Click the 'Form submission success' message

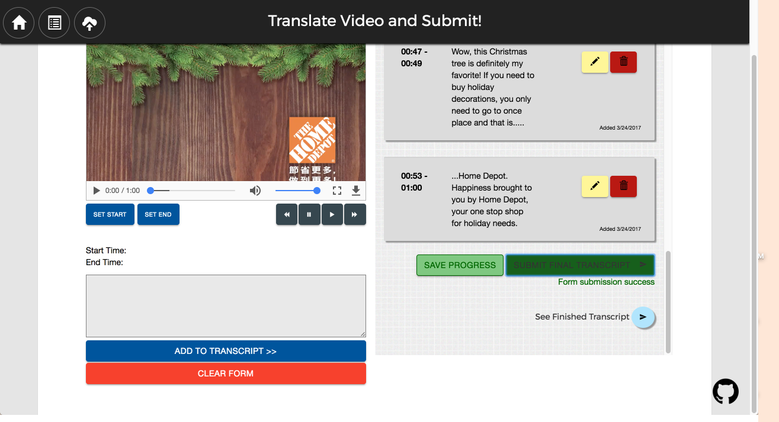pos(606,282)
